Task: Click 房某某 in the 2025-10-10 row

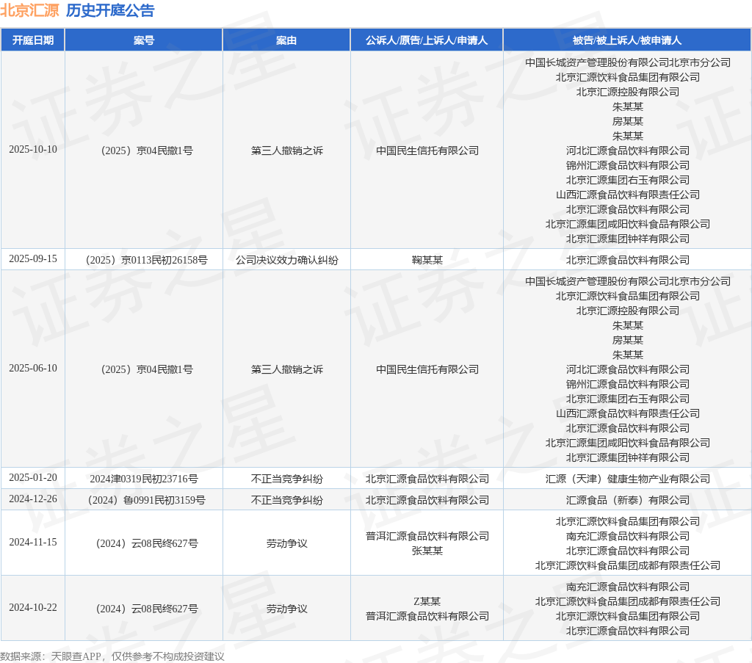Action: tap(628, 121)
